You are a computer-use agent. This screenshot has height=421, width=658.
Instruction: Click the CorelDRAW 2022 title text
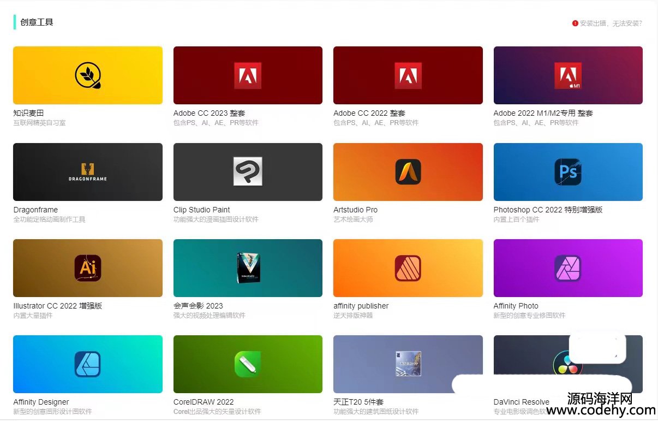coord(204,402)
